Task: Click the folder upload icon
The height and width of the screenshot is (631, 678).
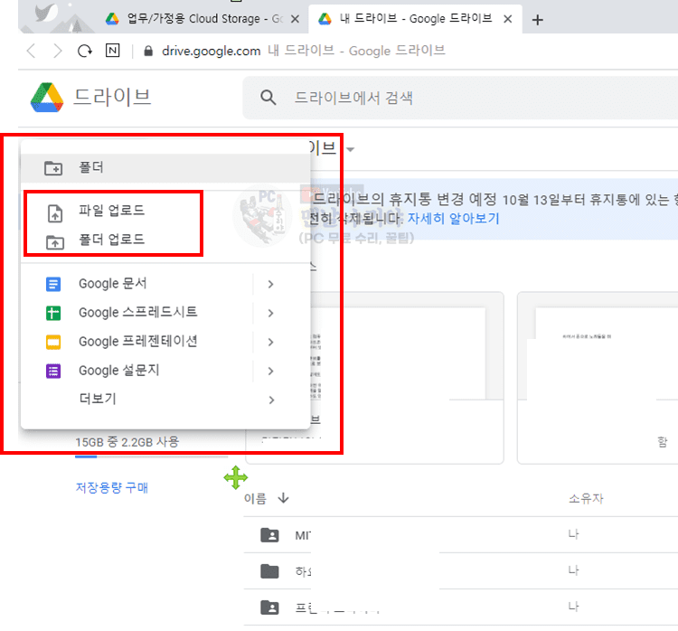Action: click(55, 242)
